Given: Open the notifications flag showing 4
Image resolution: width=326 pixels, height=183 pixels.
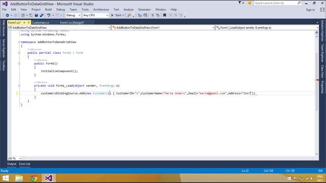Looking at the screenshot, I should pos(241,3).
